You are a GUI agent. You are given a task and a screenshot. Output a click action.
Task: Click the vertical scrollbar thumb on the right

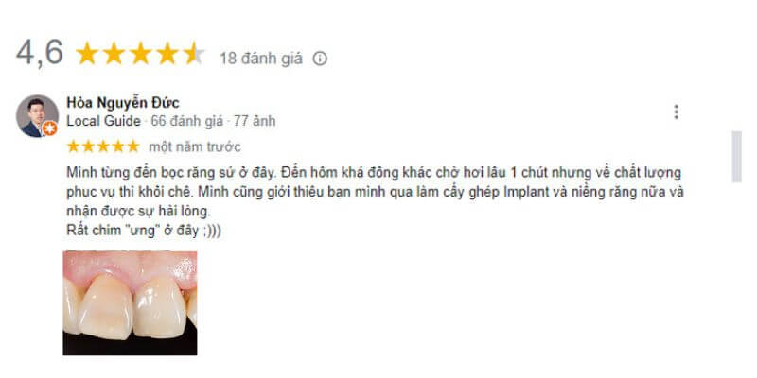point(736,157)
